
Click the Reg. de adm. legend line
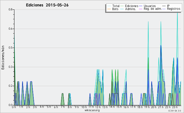140,9
